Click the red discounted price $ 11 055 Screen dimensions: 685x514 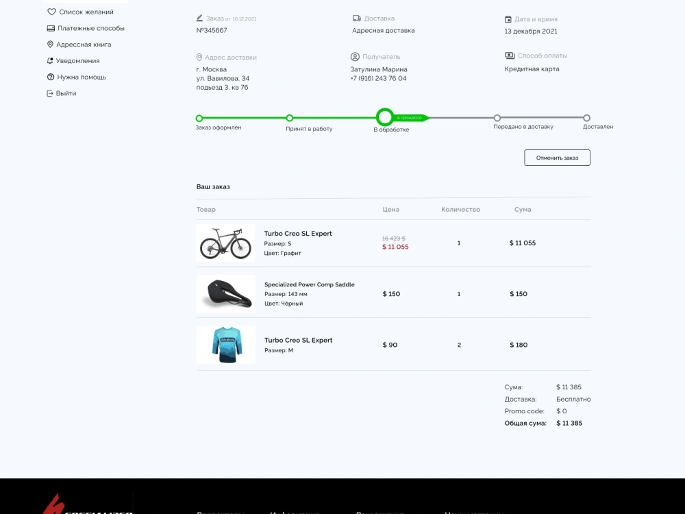[395, 247]
